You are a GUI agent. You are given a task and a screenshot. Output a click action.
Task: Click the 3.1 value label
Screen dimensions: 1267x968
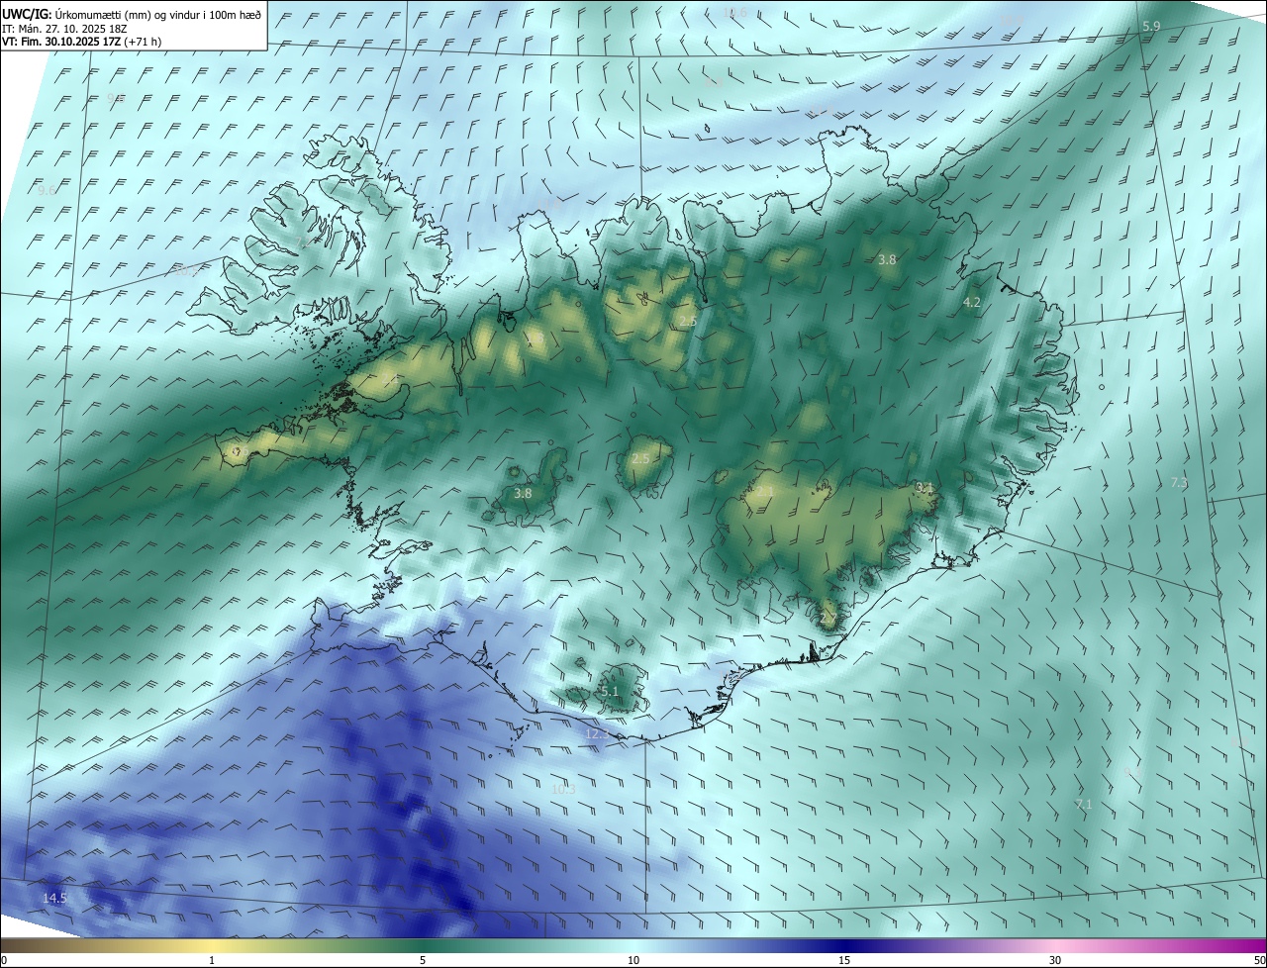click(925, 487)
